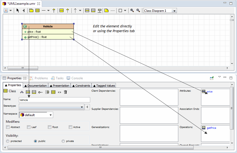This screenshot has width=237, height=153.
Task: Click the Name field containing Vehicle
Action: pos(54,100)
